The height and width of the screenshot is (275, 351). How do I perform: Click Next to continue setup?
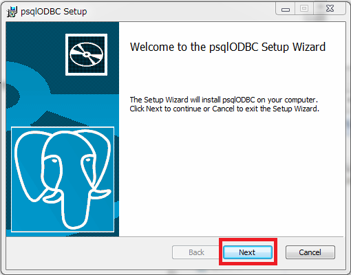click(x=248, y=252)
